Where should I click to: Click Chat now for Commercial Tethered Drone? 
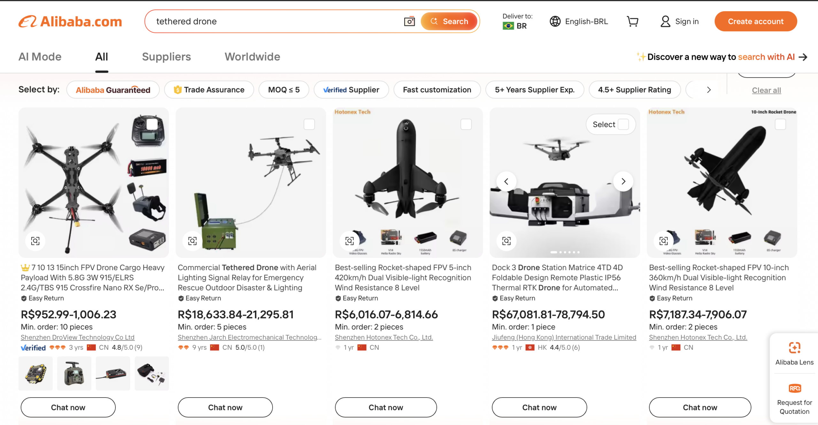225,407
